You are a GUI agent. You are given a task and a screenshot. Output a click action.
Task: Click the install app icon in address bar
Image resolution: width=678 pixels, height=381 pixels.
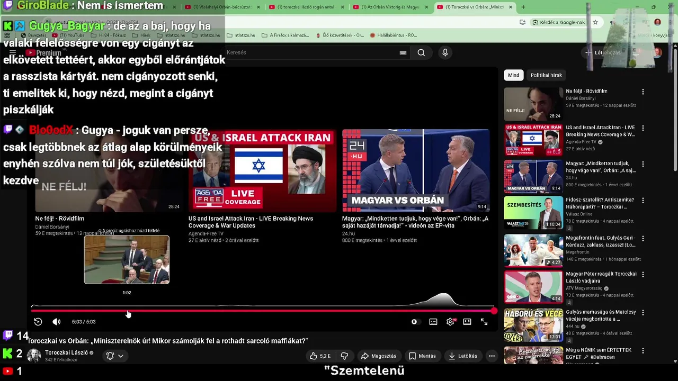tap(523, 22)
